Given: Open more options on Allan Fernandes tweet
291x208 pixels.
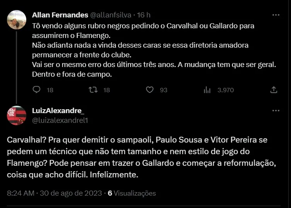Looking at the screenshot, I should pos(276,15).
